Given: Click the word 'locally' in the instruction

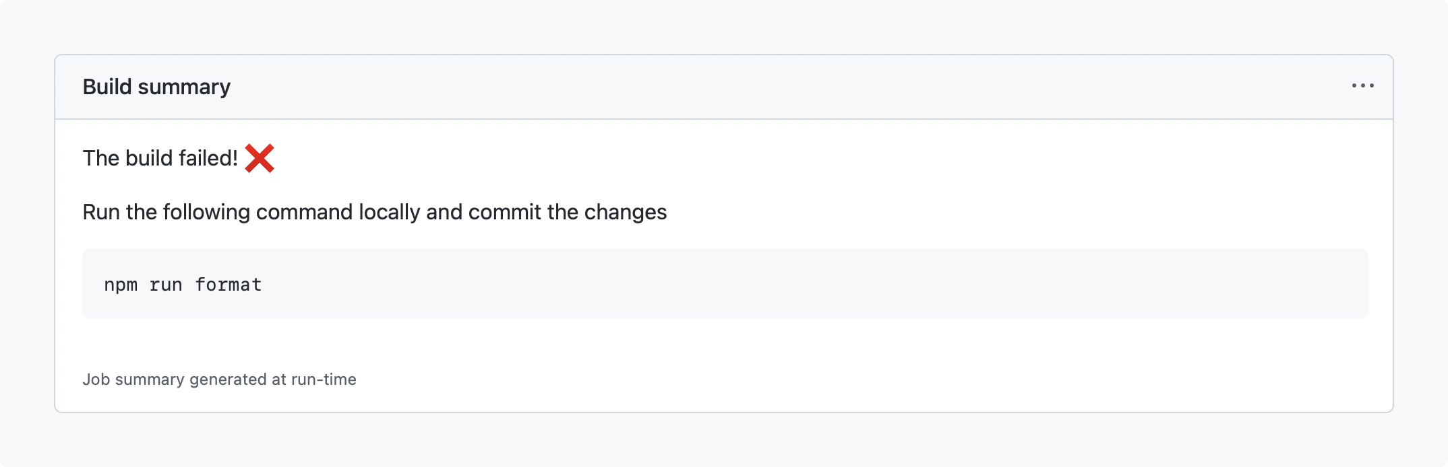Looking at the screenshot, I should (x=389, y=212).
